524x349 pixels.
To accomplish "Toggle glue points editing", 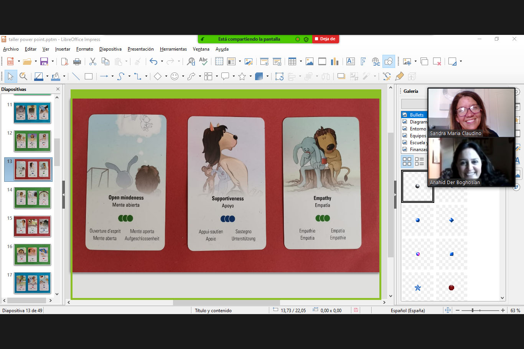I will click(399, 76).
